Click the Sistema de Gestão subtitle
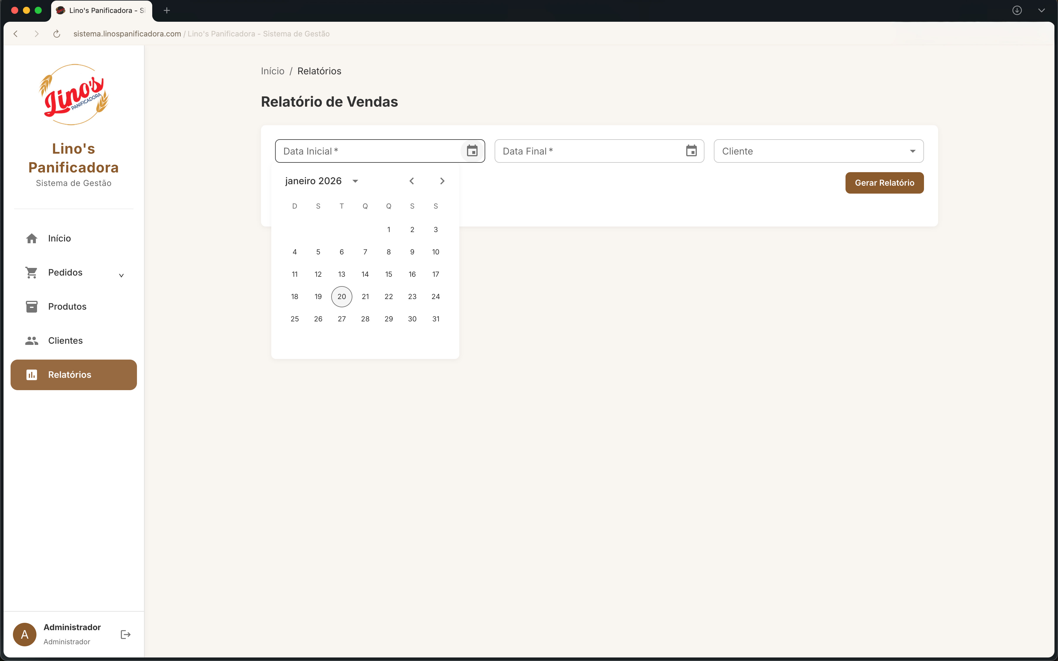Viewport: 1058px width, 661px height. click(73, 183)
